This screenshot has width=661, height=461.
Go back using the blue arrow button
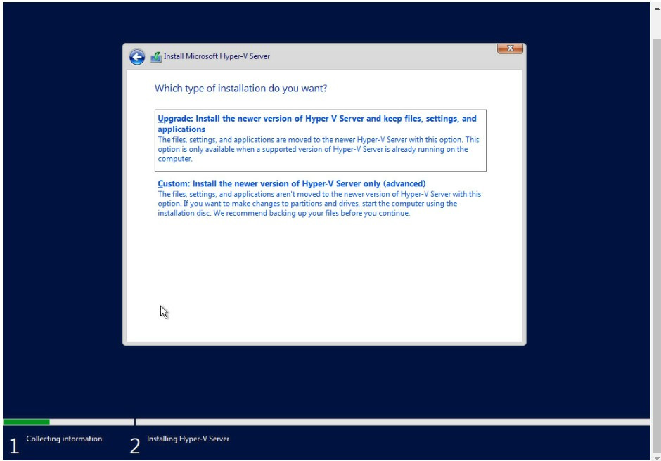[x=137, y=57]
